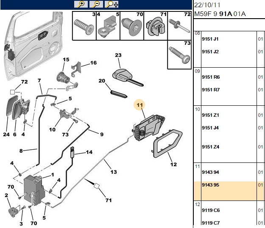Click callout number 6 exterior handle label

coord(15,135)
